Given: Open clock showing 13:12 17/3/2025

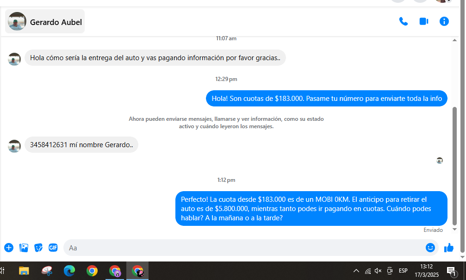Looking at the screenshot, I should (x=427, y=271).
